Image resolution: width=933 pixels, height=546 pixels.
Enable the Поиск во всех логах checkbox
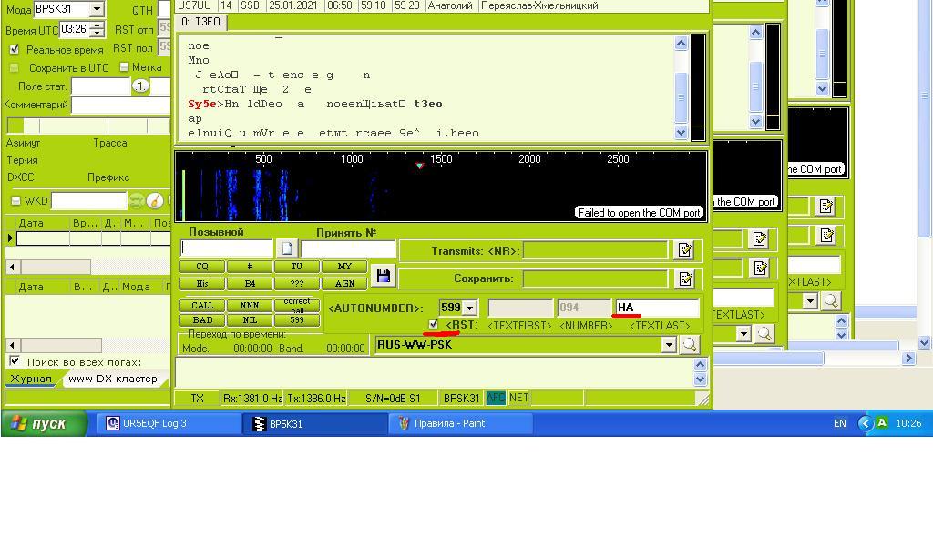pyautogui.click(x=15, y=361)
